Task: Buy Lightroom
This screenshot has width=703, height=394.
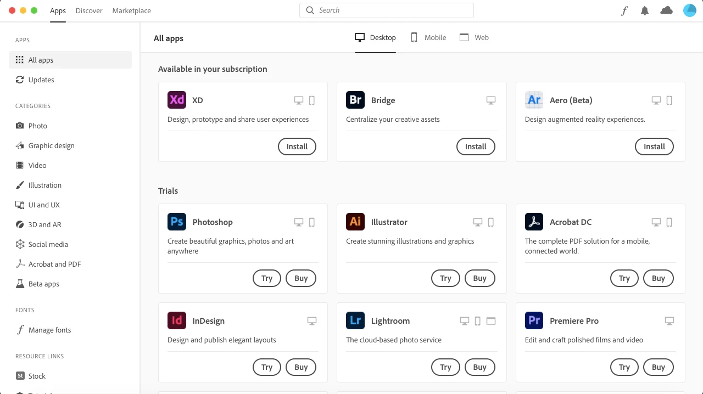Action: 480,367
